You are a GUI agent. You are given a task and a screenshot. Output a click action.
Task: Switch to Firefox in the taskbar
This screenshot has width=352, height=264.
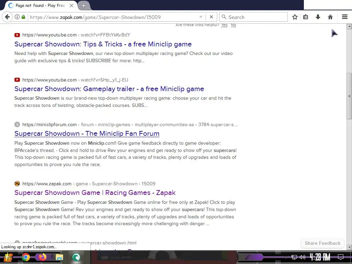42,257
